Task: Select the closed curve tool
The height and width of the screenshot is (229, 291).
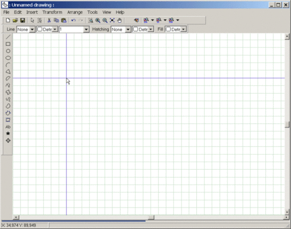Action: pos(8,106)
